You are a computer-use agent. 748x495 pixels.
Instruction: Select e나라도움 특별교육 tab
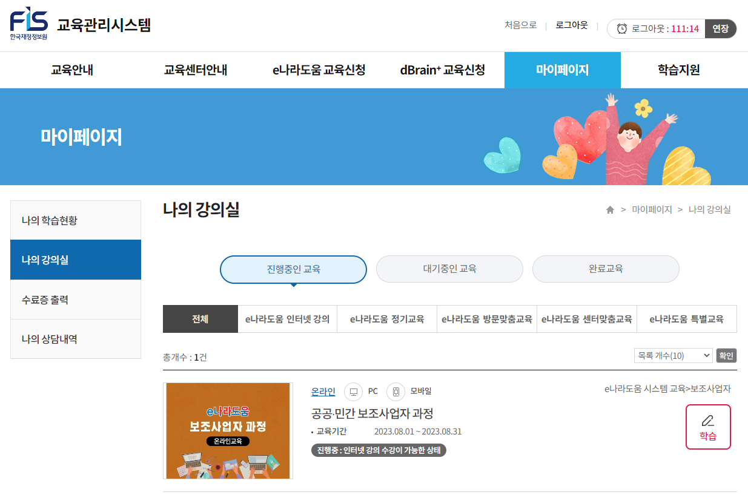[687, 319]
